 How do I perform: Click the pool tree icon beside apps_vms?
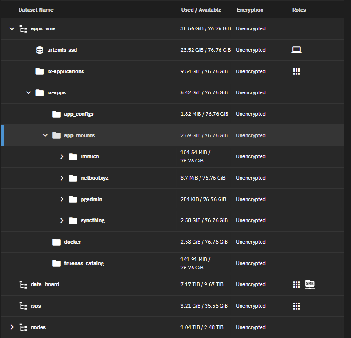23,28
